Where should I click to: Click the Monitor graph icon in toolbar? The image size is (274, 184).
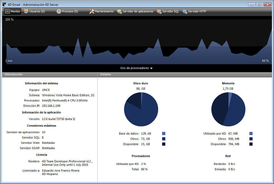pos(7,11)
